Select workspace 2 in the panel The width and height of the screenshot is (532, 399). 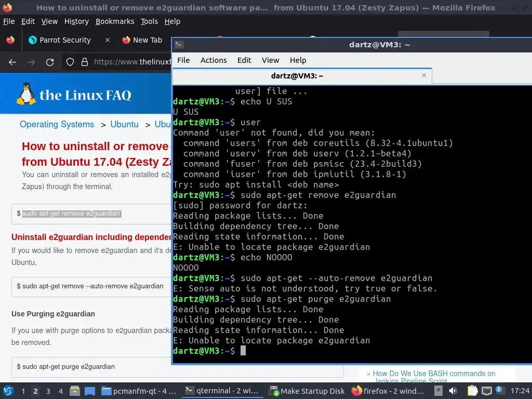(x=35, y=391)
